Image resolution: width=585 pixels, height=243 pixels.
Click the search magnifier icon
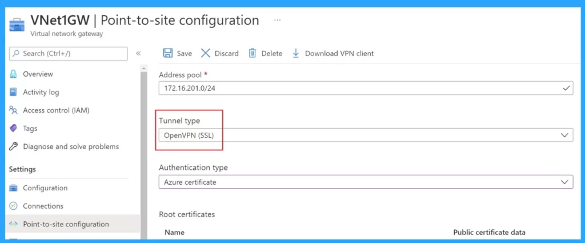point(16,53)
